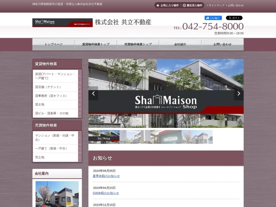Image resolution: width=276 pixels, height=207 pixels.
Task: Open favorites properties star link
Action: coord(167,6)
